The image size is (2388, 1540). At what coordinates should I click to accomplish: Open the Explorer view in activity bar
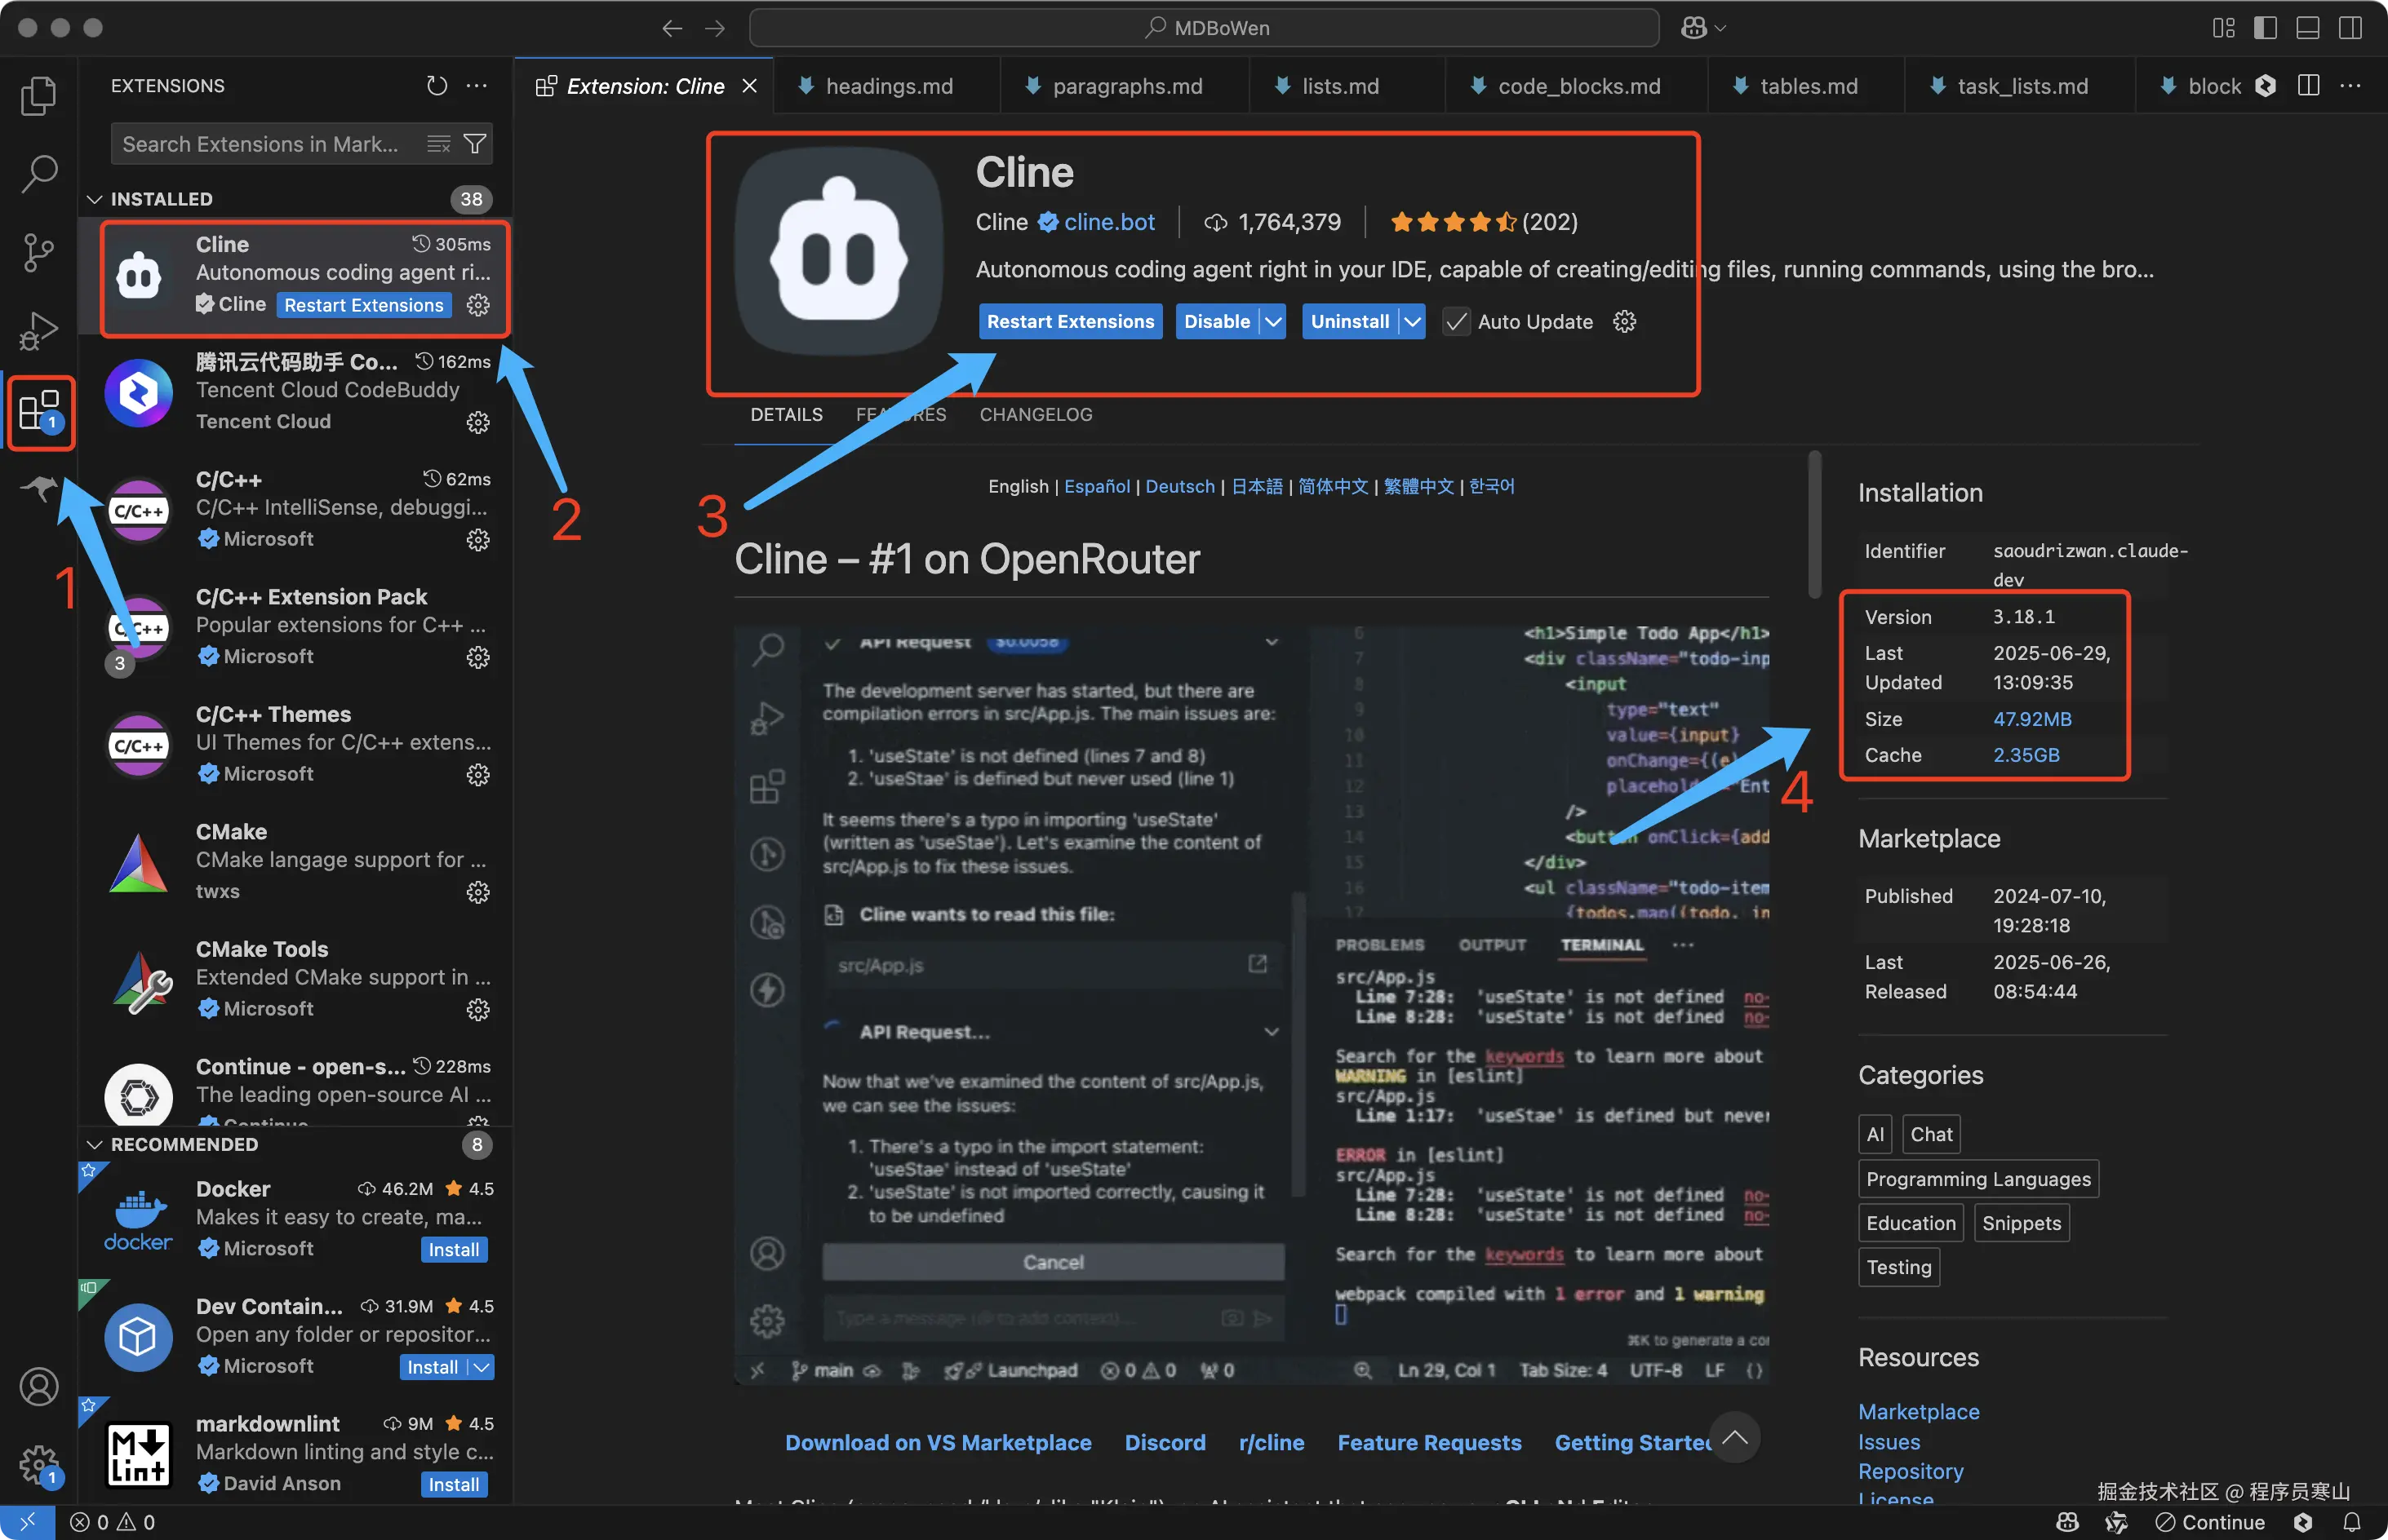click(38, 96)
